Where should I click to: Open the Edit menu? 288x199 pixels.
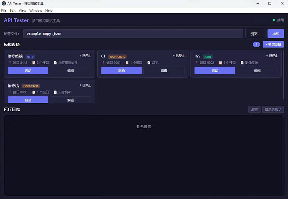tap(13, 10)
